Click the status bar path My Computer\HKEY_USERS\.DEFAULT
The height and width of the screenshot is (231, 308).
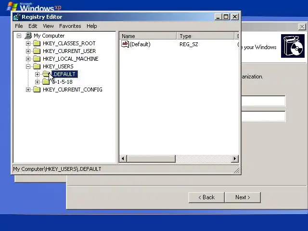(57, 169)
